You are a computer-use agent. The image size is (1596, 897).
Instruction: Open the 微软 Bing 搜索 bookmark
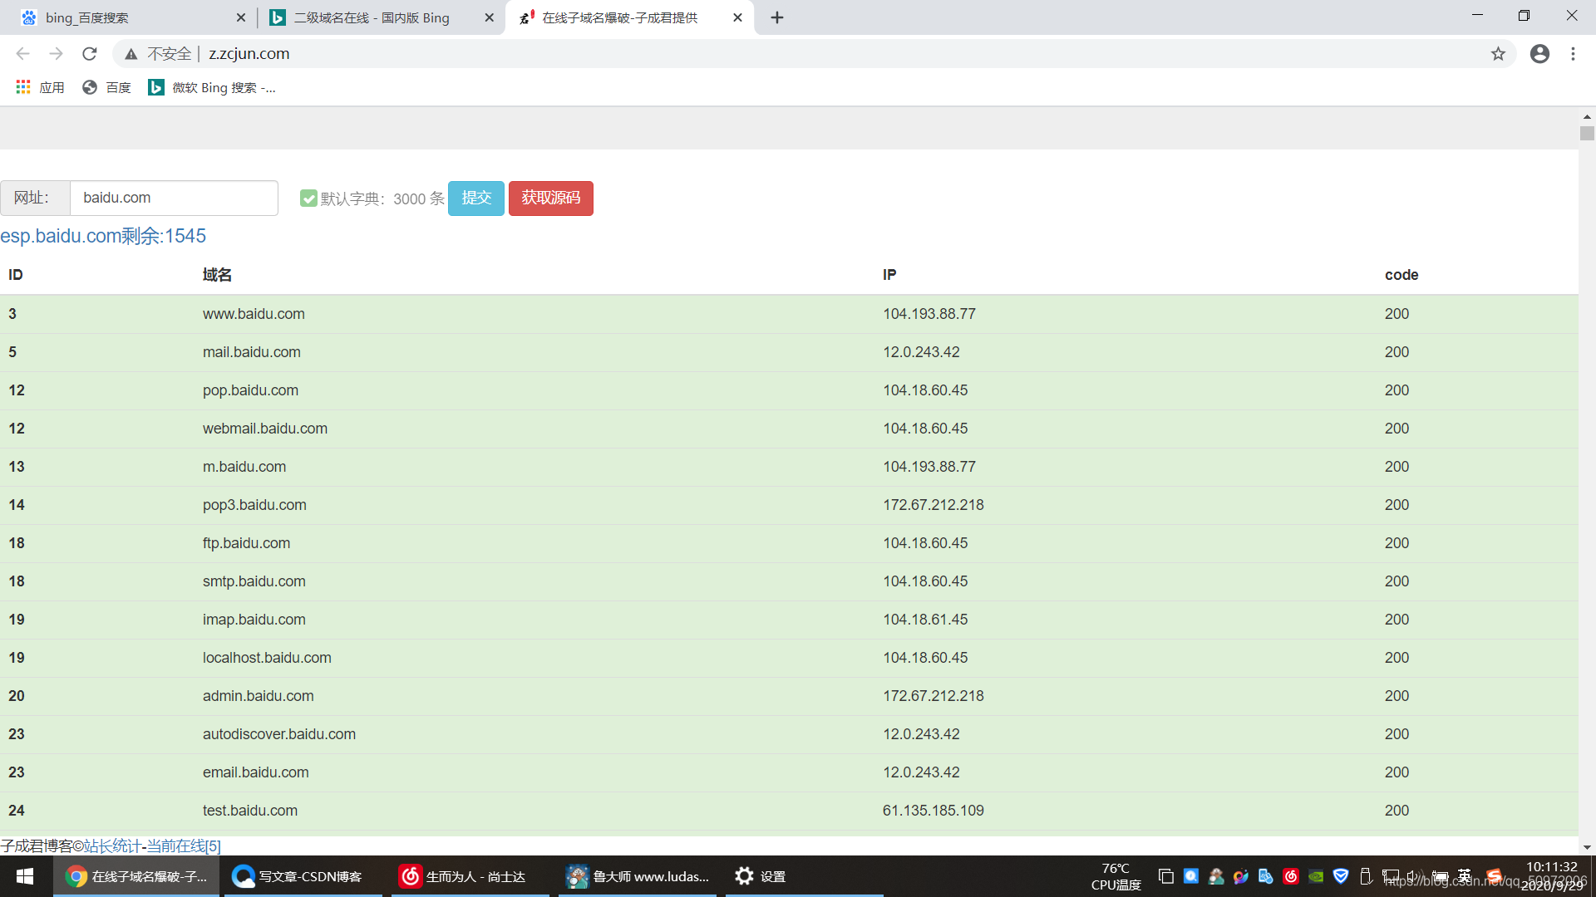pos(212,87)
